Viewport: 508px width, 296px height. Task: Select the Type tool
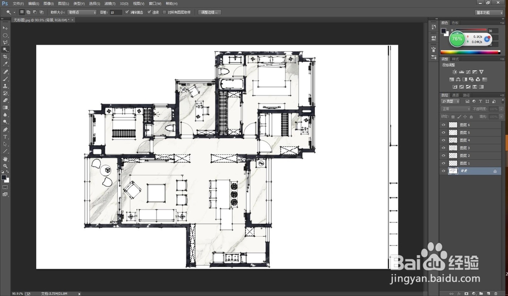pos(5,137)
